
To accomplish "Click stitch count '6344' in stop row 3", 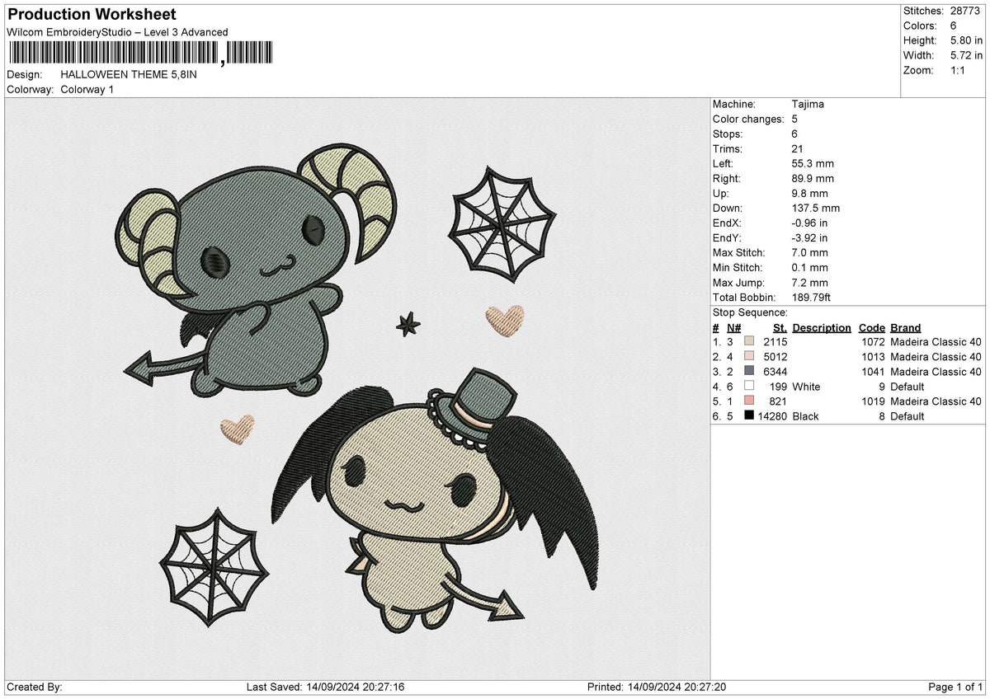I will click(775, 372).
